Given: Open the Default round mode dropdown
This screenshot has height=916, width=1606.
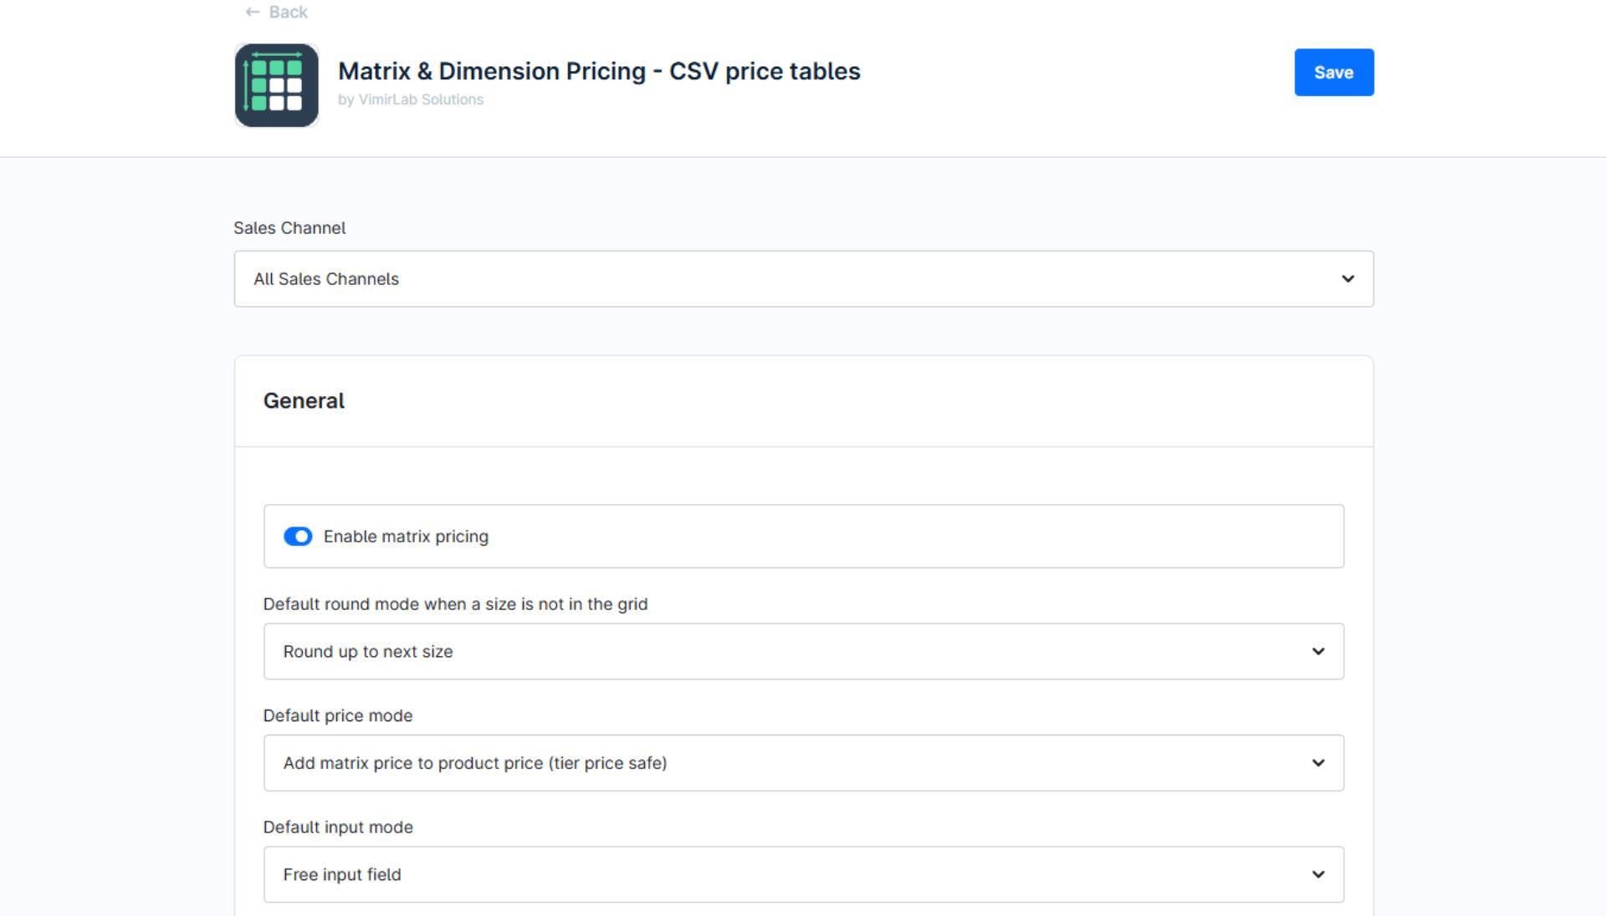Looking at the screenshot, I should pos(803,651).
